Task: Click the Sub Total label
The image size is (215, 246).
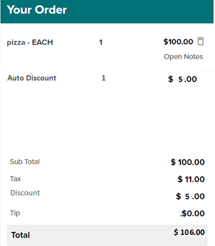Action: (x=25, y=162)
